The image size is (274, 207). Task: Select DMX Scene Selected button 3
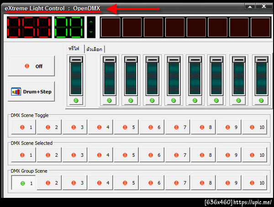pos(75,155)
